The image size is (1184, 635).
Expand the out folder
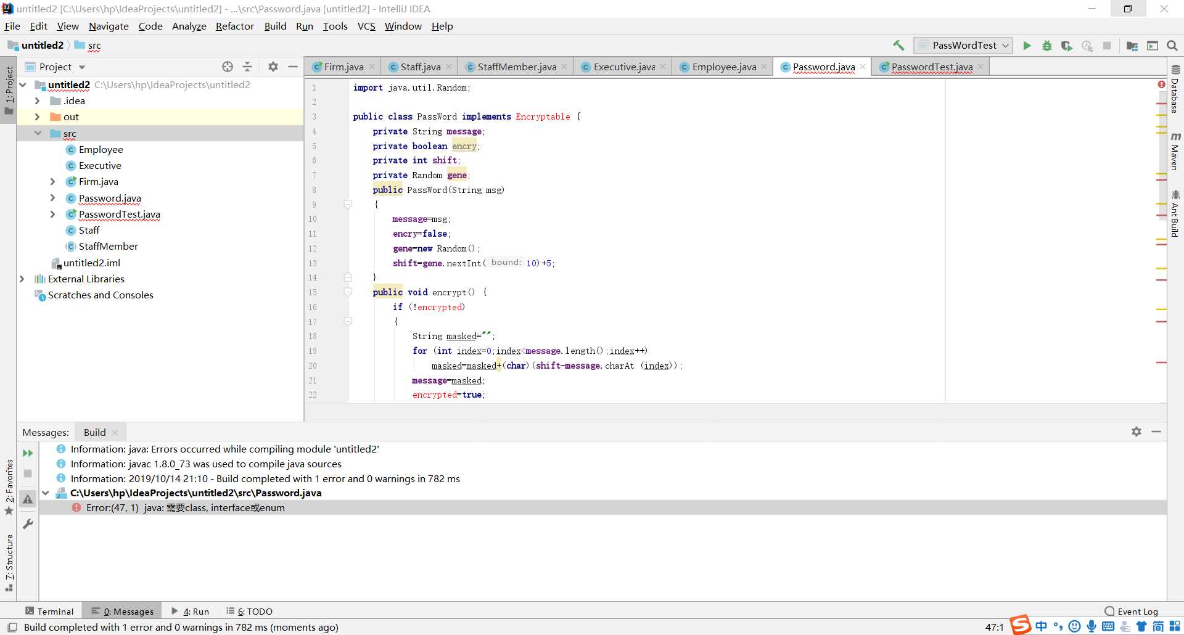coord(37,117)
